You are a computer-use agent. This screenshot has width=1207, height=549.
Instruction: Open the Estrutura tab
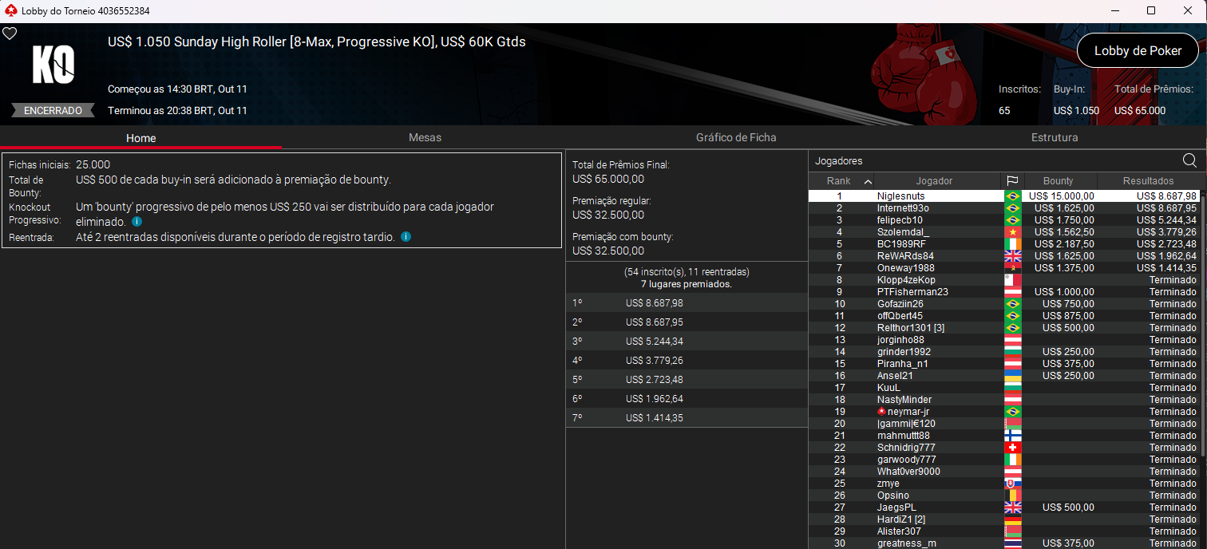point(1055,137)
